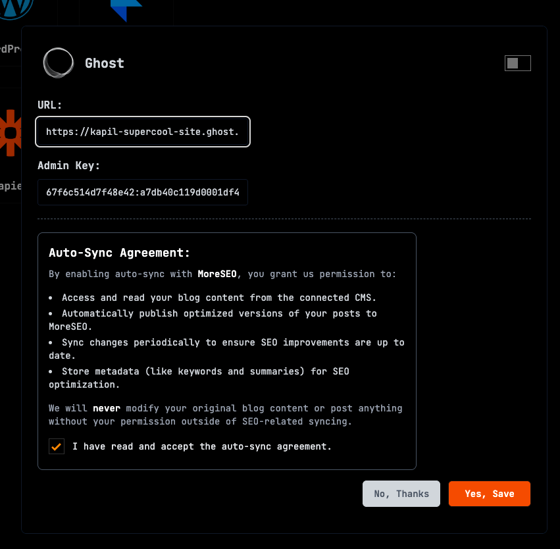Click the blue Framer logo icon
Screen dimensions: 560x549
coord(126,10)
